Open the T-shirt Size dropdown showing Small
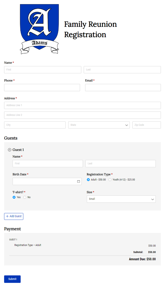 click(x=121, y=199)
